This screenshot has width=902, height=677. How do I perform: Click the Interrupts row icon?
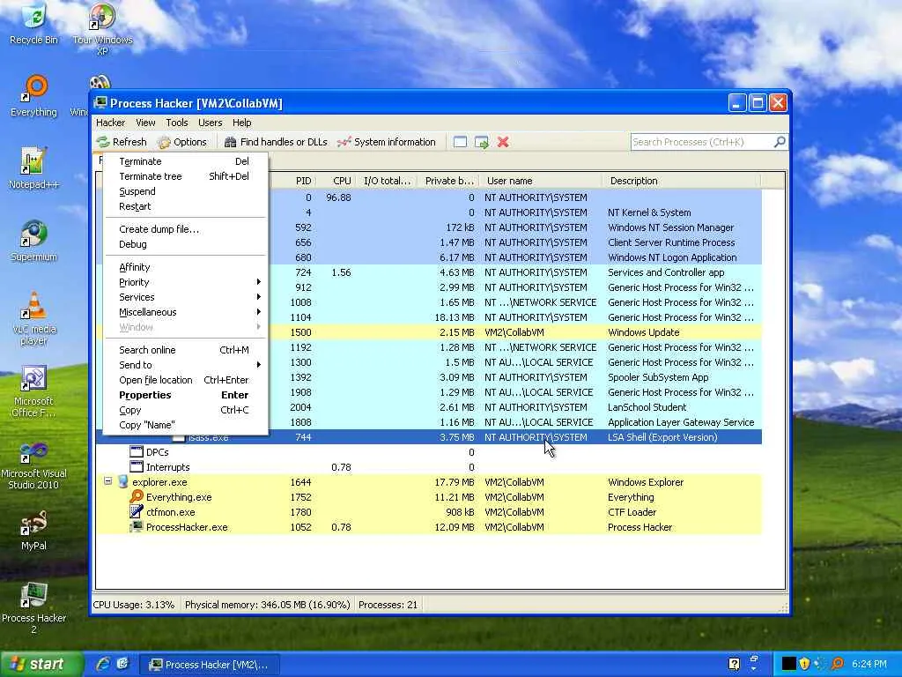click(137, 467)
